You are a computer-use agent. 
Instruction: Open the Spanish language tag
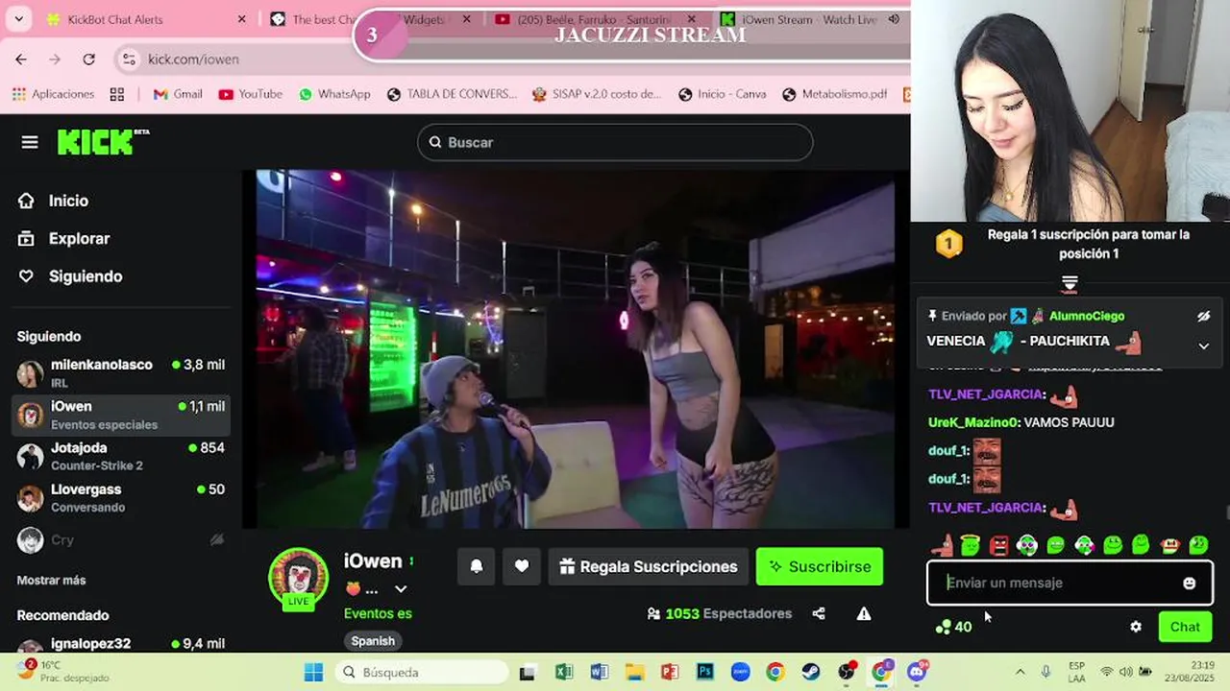pyautogui.click(x=373, y=641)
